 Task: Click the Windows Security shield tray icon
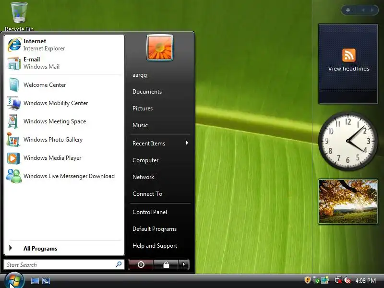click(x=308, y=280)
